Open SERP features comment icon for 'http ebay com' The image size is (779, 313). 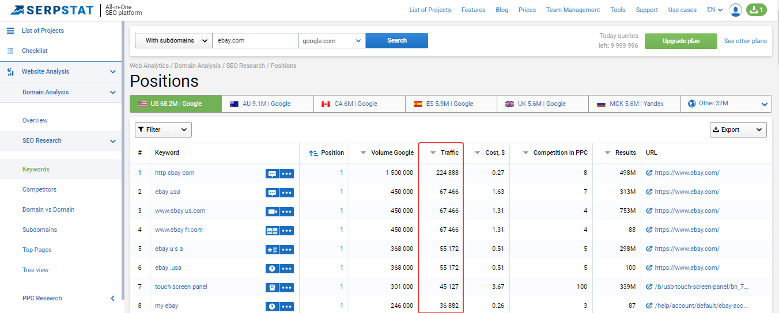click(x=272, y=173)
